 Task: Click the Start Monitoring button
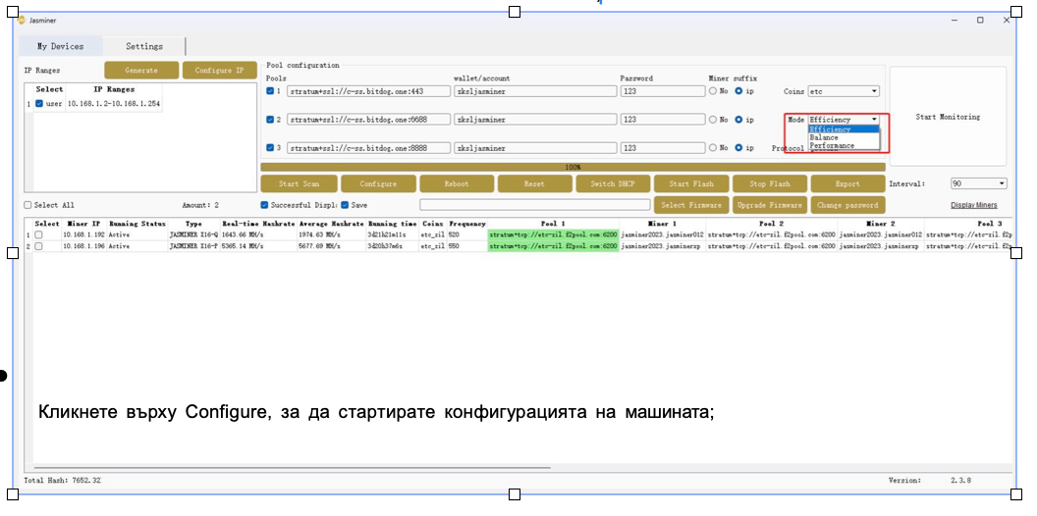[x=948, y=117]
